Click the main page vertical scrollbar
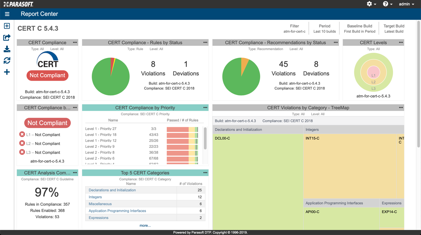 419,84
